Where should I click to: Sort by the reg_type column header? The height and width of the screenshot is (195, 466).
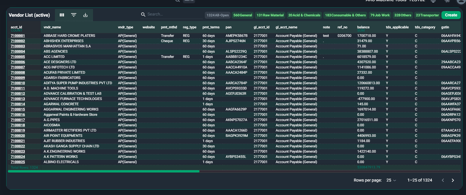(190, 27)
